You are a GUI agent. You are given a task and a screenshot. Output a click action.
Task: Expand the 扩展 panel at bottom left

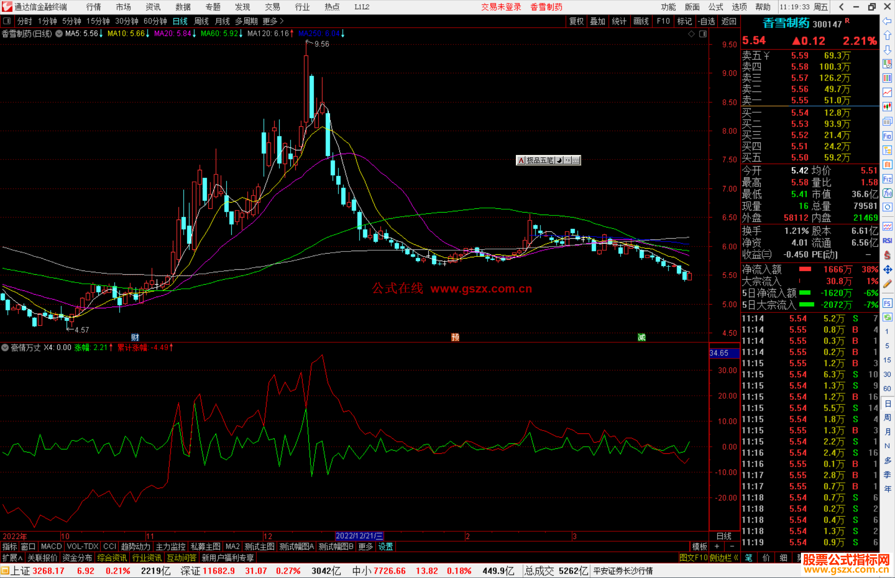pos(12,558)
